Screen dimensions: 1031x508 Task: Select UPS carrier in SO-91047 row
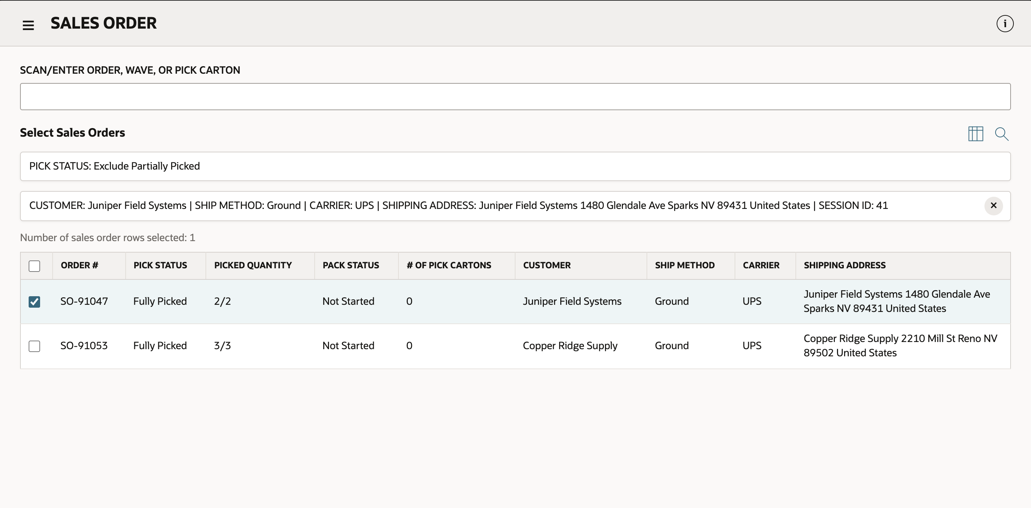tap(752, 301)
